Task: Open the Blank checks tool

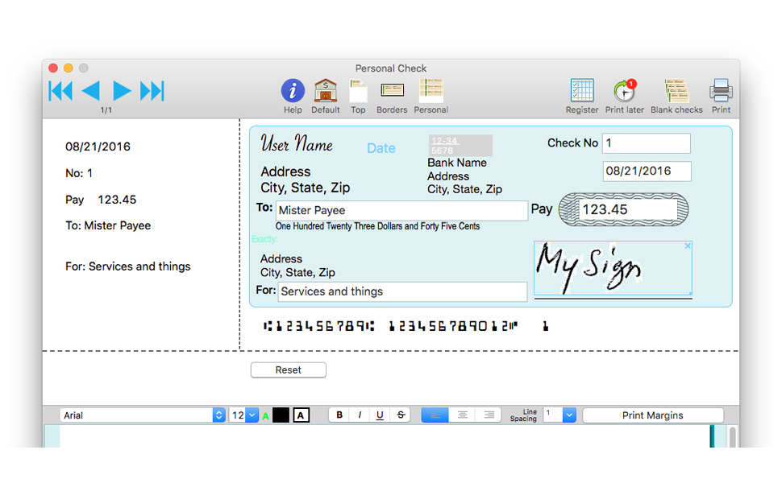Action: 676,91
